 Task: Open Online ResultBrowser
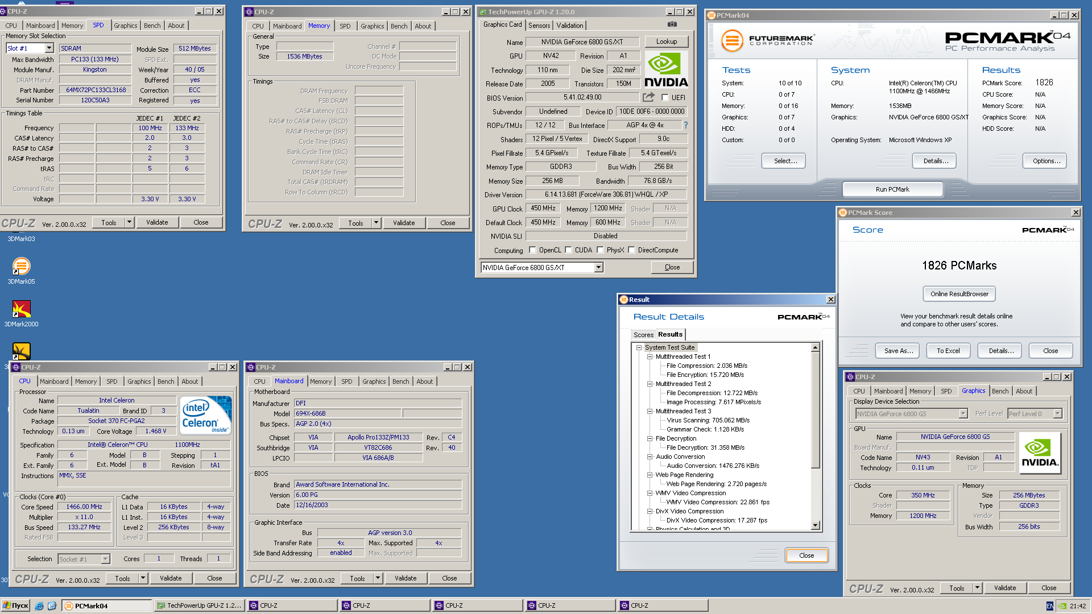pos(959,294)
